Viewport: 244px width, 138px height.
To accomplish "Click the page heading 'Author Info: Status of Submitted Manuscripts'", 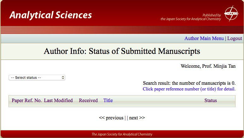I will tap(122, 51).
